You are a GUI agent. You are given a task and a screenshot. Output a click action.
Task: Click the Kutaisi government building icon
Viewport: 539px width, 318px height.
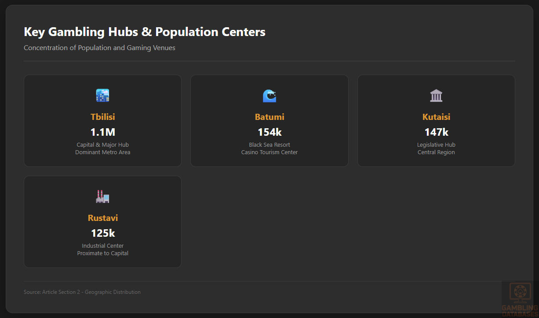(436, 96)
